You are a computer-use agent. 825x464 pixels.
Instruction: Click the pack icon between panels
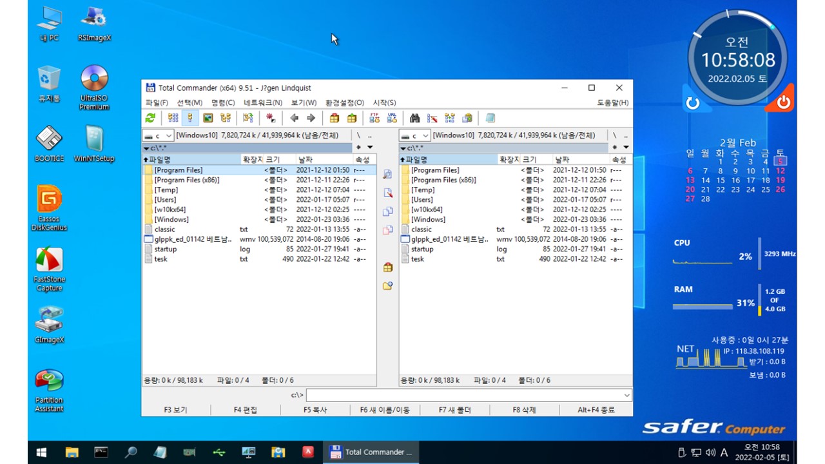[x=387, y=267]
